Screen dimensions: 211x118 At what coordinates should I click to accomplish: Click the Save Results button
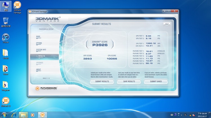129,81
